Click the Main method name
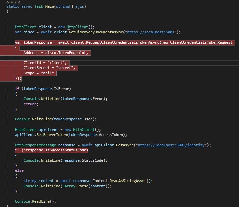Image resolution: width=239 pixels, height=207 pixels. (50, 6)
